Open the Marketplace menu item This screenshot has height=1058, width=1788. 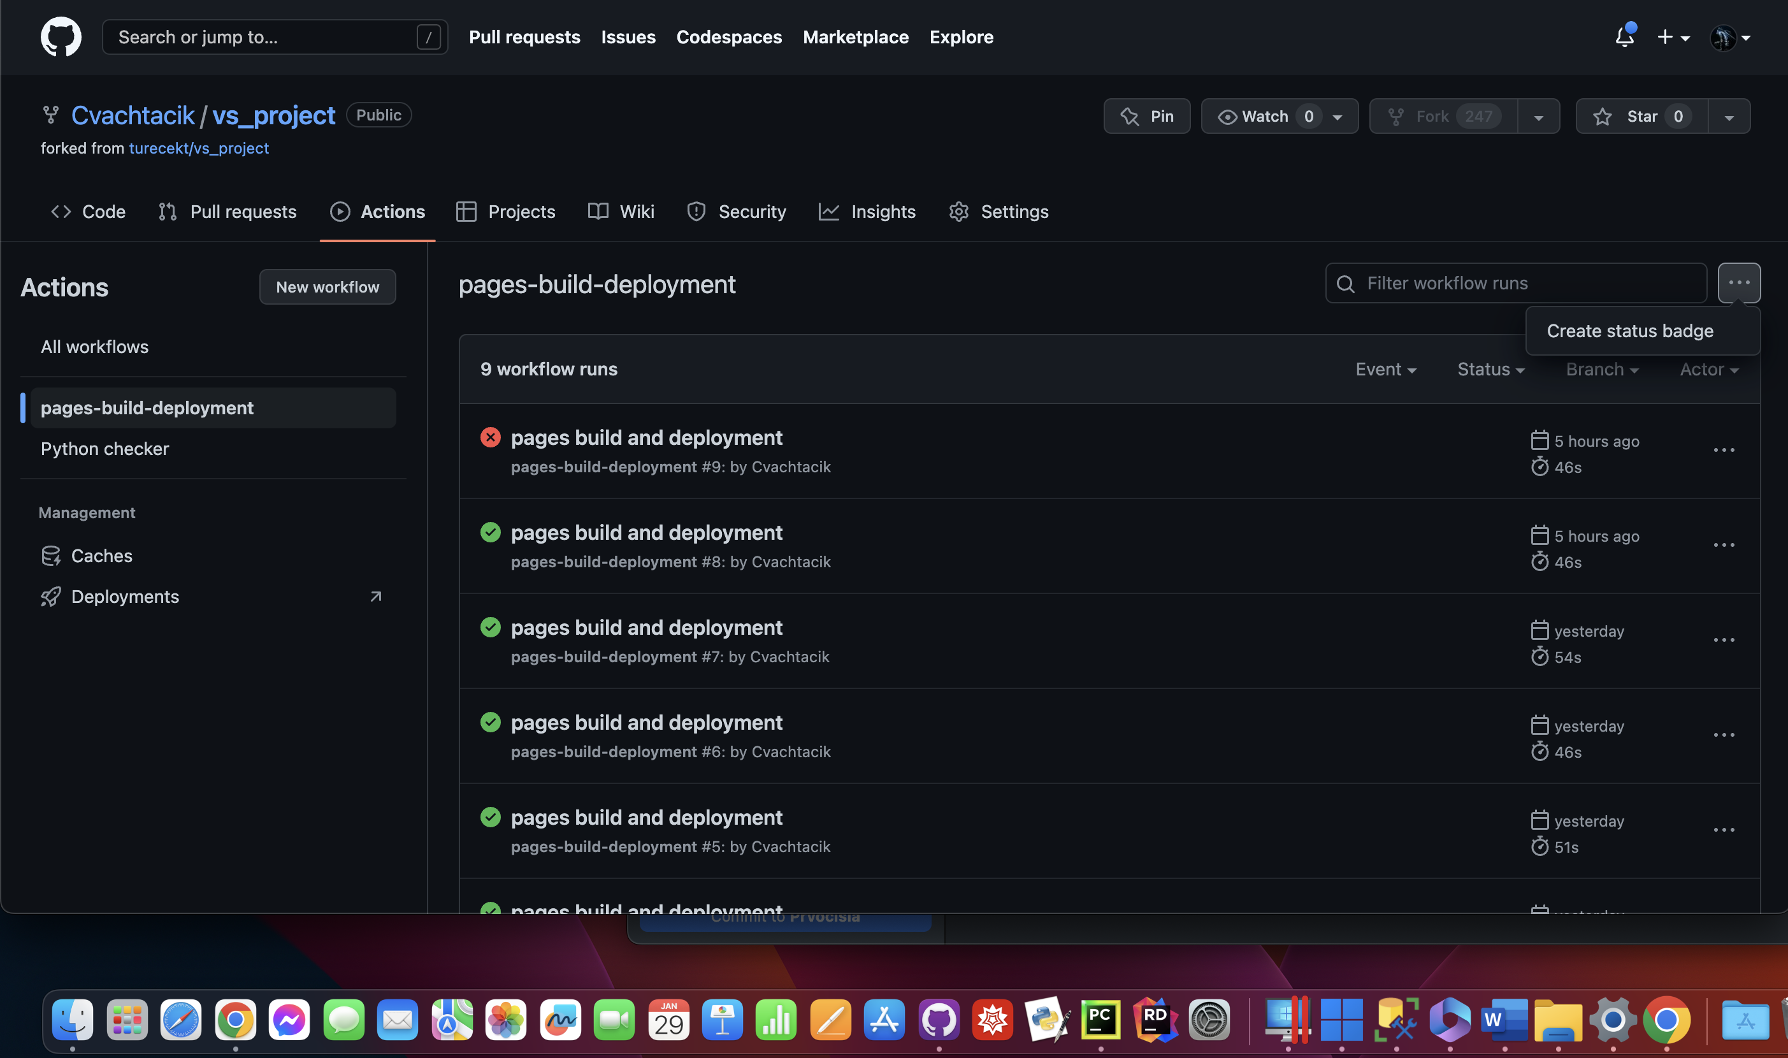pyautogui.click(x=855, y=36)
